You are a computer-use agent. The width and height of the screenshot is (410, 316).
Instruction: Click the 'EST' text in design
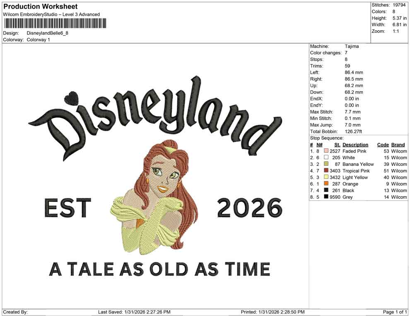pyautogui.click(x=68, y=208)
